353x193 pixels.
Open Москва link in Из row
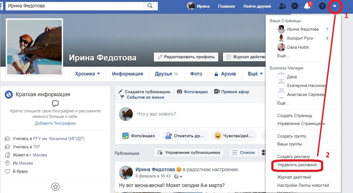26,163
